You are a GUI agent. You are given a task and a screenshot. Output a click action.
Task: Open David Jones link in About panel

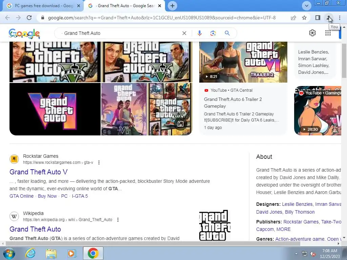pyautogui.click(x=269, y=212)
